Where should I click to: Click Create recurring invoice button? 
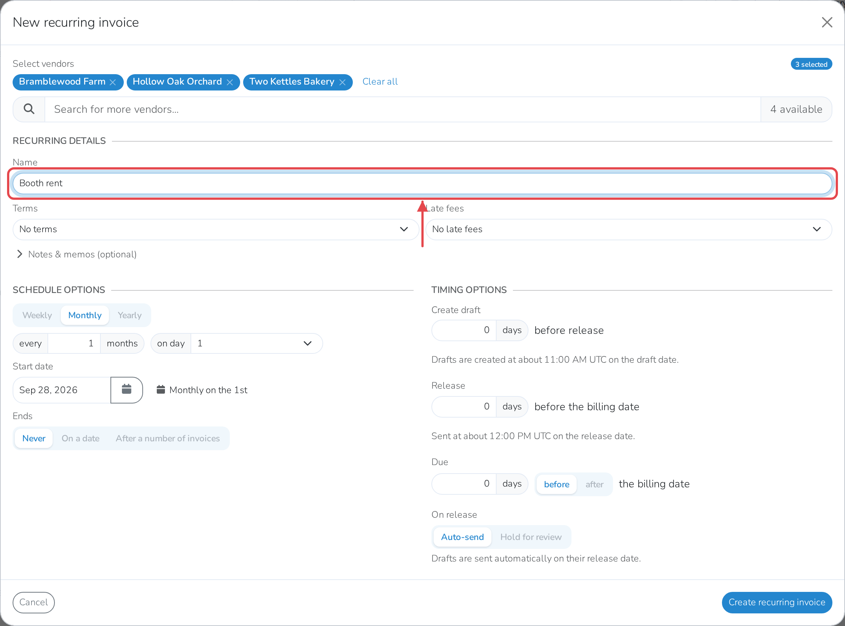(x=777, y=603)
